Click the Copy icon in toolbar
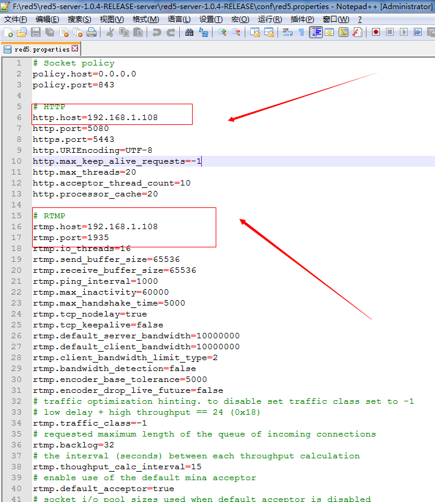The height and width of the screenshot is (502, 435). 124,32
